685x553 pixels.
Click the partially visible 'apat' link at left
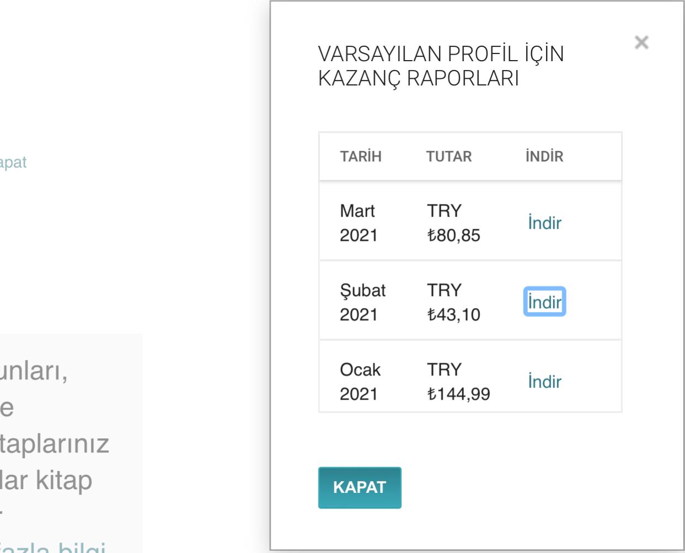13,163
